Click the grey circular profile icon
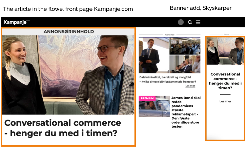247x147 pixels. [x=181, y=22]
